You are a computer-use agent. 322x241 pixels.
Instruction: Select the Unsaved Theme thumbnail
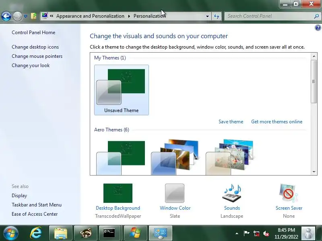[122, 90]
